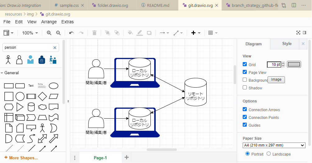Viewport: 312px width, 163px height.
Task: Toggle the format panel icon
Action: point(305,33)
